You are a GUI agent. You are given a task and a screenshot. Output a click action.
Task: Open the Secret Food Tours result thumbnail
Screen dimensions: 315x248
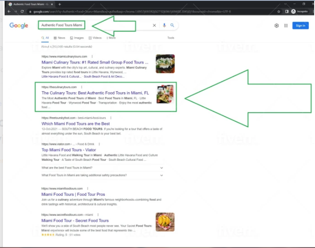165,222
